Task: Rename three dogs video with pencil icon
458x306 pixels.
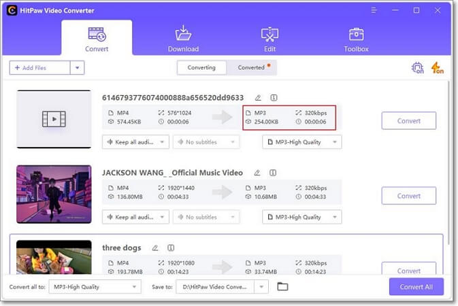Action: pos(155,248)
